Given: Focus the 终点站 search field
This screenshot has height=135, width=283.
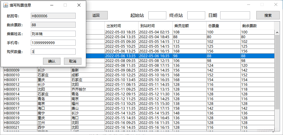Looking at the screenshot, I should click(x=196, y=15).
